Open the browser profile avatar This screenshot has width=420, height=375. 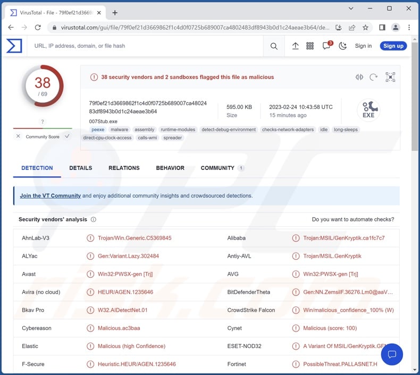(x=396, y=27)
